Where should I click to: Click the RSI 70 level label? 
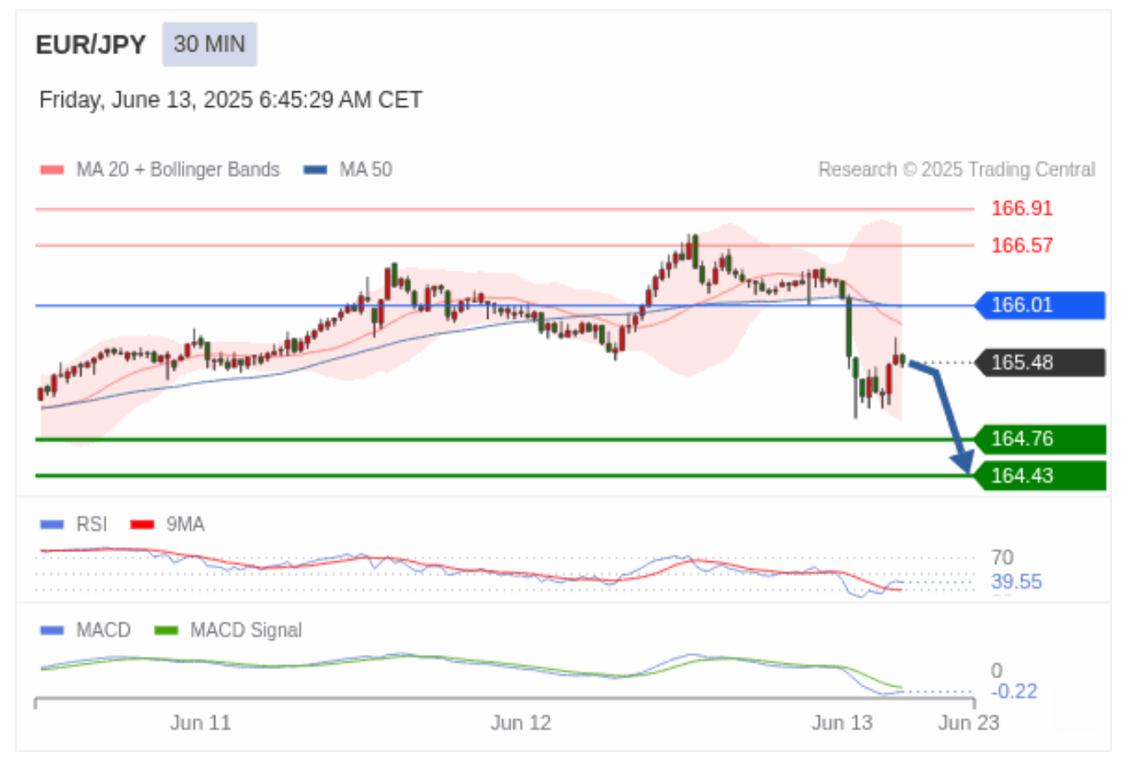1002,558
